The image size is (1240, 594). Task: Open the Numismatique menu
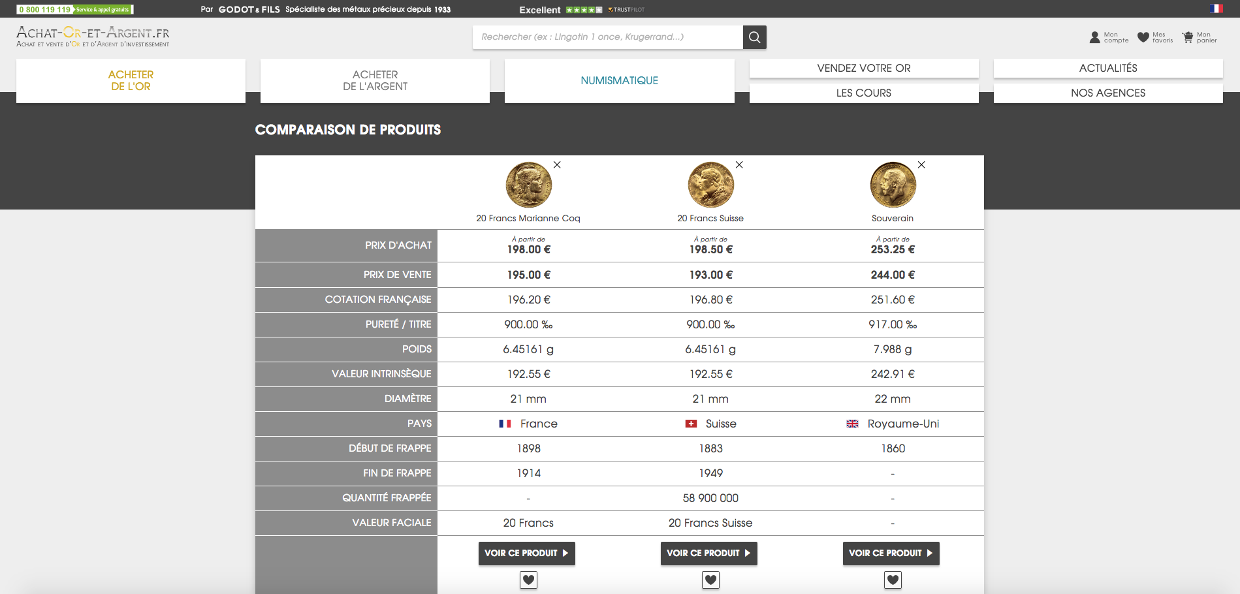click(619, 81)
